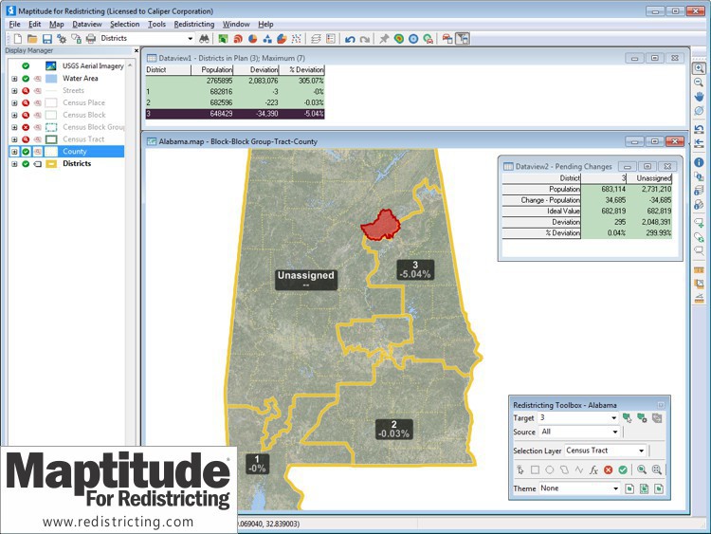This screenshot has width=711, height=534.
Task: Select the Census Tract layer in Display Manager
Action: coord(83,139)
